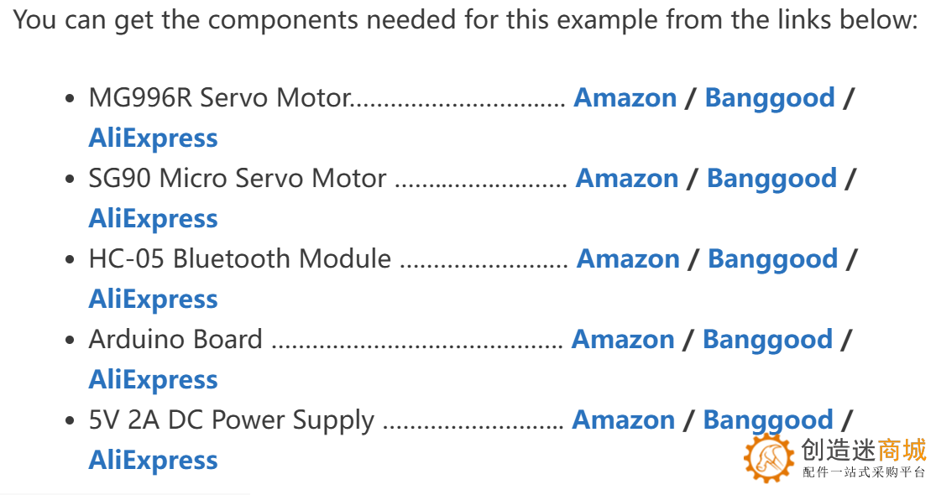Click the orange gear logo icon
The width and height of the screenshot is (936, 495).
[x=768, y=458]
